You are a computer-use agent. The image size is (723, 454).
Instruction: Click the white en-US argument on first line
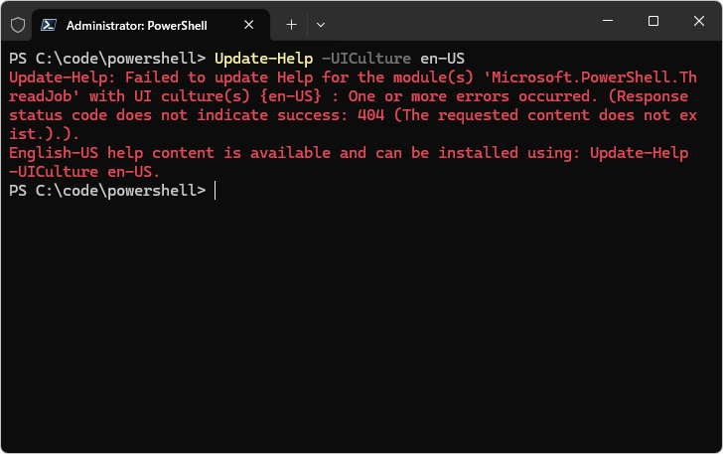442,58
